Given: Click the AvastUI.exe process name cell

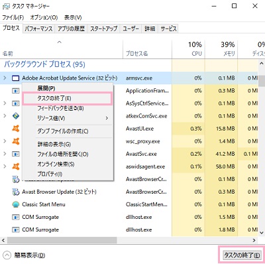Looking at the screenshot, I should 140,129.
